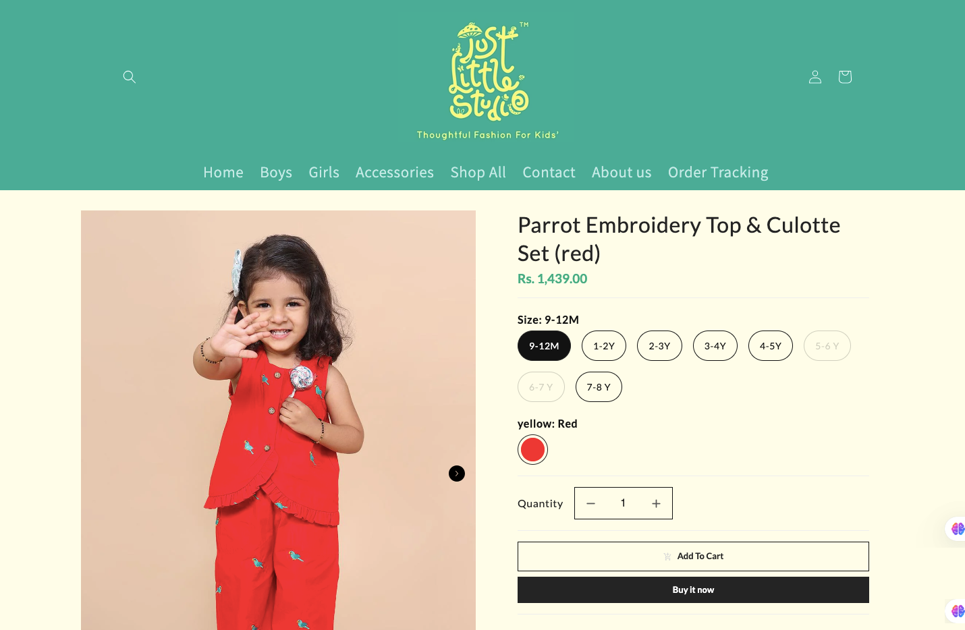Select size 1-2Y
Screen dimensions: 965x630
(604, 346)
